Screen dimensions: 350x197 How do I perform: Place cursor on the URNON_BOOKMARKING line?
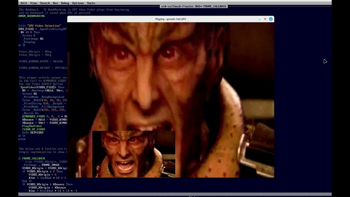pyautogui.click(x=32, y=16)
